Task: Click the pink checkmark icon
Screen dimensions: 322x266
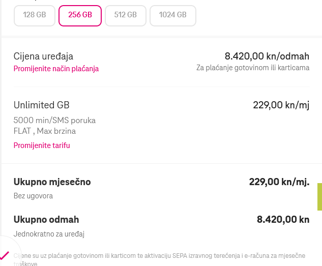Action: pos(5,255)
